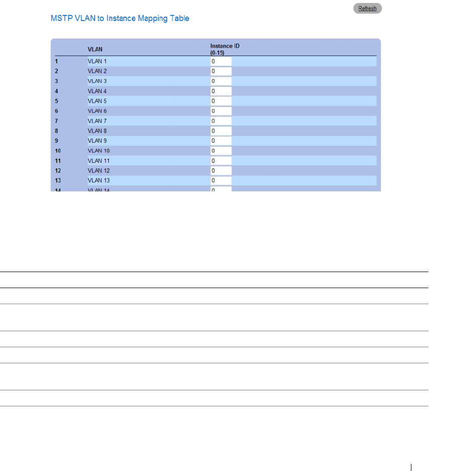This screenshot has width=451, height=471.
Task: Select the 'VLAN 3' row label
Action: [x=97, y=81]
